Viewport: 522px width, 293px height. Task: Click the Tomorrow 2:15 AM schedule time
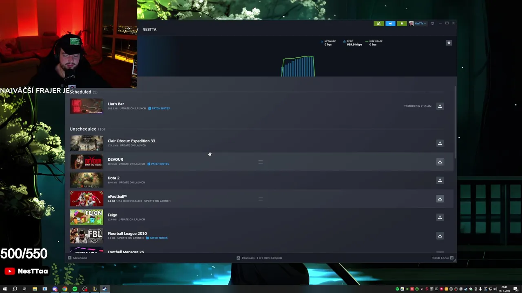pyautogui.click(x=418, y=106)
